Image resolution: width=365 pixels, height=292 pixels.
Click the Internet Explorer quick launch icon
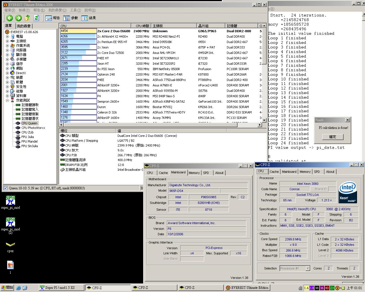[19, 288]
